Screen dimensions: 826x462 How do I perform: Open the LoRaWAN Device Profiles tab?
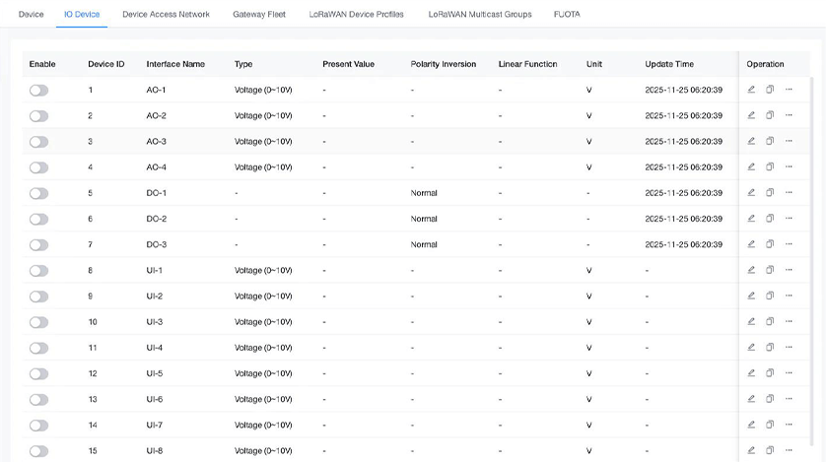[x=357, y=15]
